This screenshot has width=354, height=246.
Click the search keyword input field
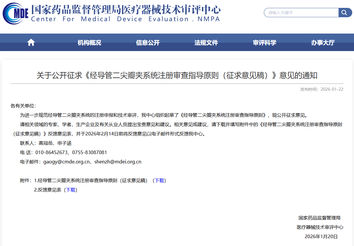click(x=301, y=13)
